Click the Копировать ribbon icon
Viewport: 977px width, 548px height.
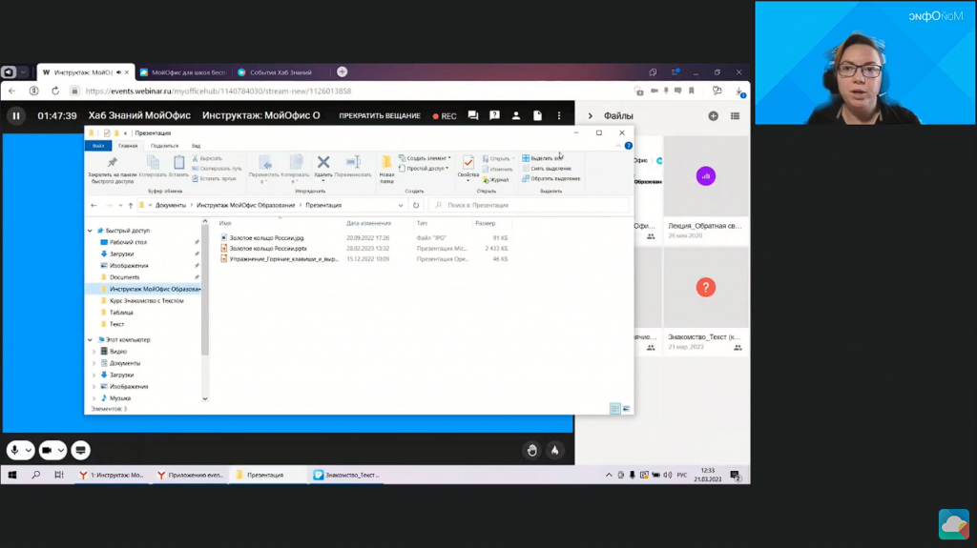[x=153, y=166]
